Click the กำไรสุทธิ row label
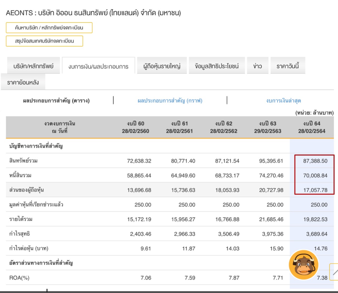The image size is (338, 293). pos(20,234)
